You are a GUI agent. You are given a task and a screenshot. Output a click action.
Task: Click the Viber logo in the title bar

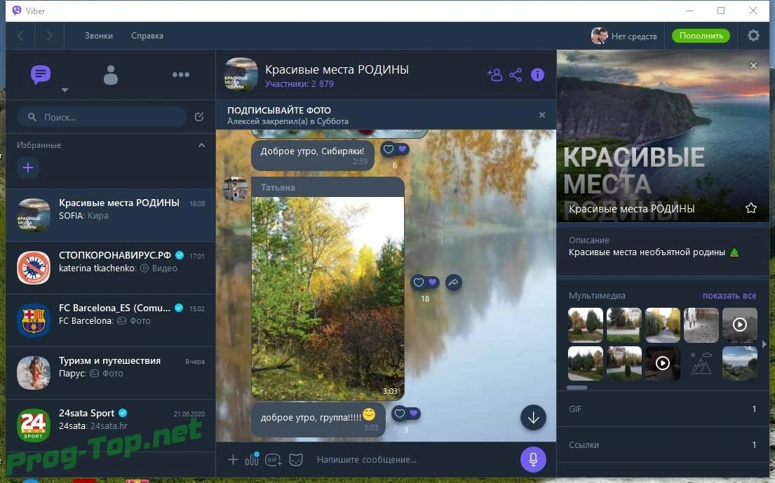(x=16, y=11)
